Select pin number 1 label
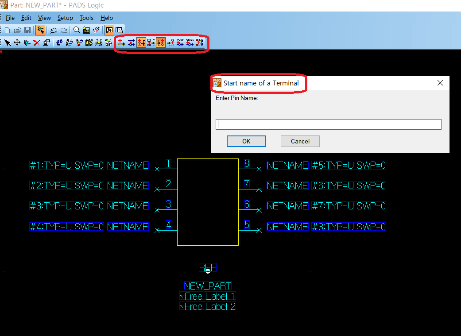Image resolution: width=461 pixels, height=336 pixels. [x=168, y=163]
